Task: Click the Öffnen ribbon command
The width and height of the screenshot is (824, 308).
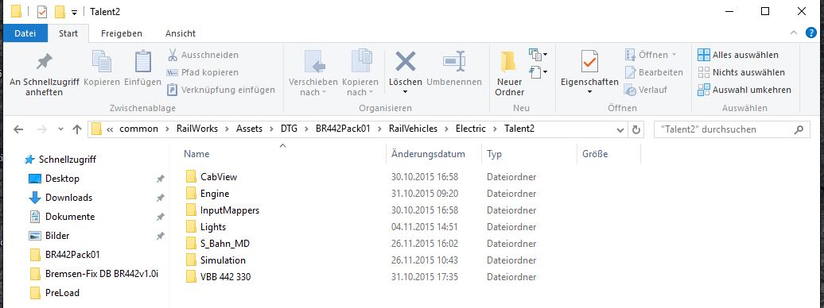Action: 651,55
